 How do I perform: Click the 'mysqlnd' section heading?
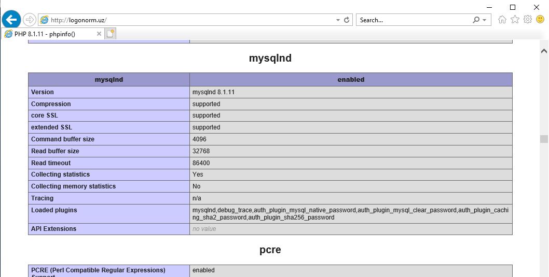point(270,58)
